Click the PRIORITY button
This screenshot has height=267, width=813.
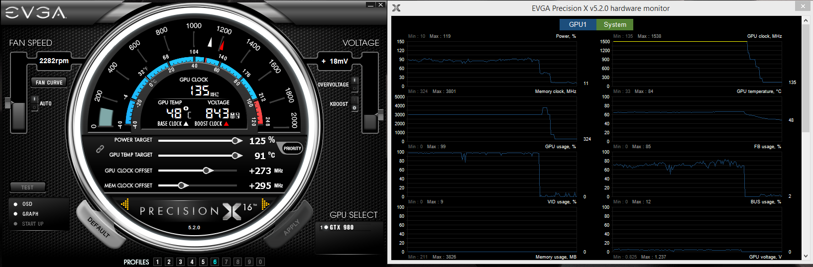click(292, 148)
